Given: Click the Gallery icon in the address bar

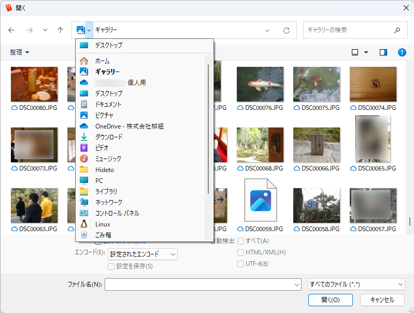Looking at the screenshot, I should click(x=80, y=30).
